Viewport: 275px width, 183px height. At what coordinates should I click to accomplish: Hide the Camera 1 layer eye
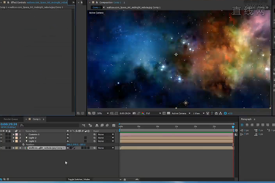1,134
